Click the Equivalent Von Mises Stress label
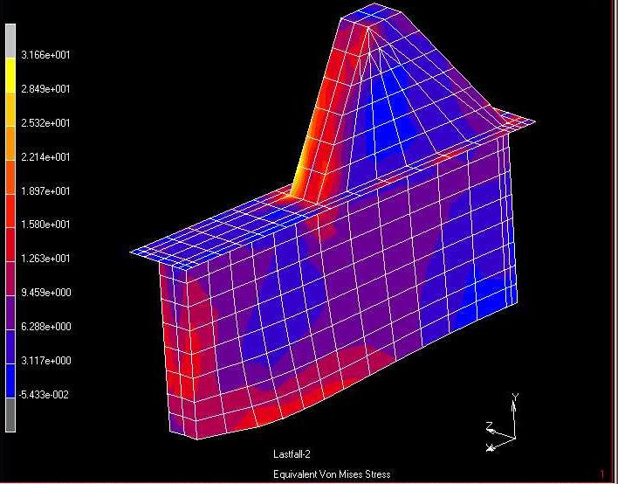The width and height of the screenshot is (618, 484). [x=332, y=474]
